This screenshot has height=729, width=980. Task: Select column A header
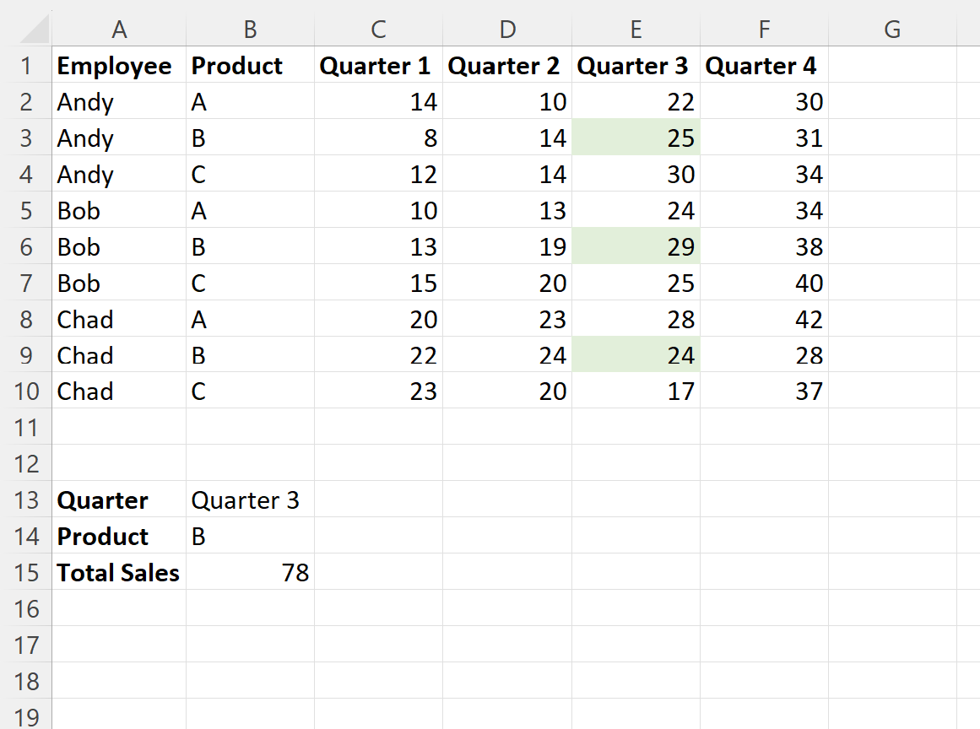click(x=119, y=30)
